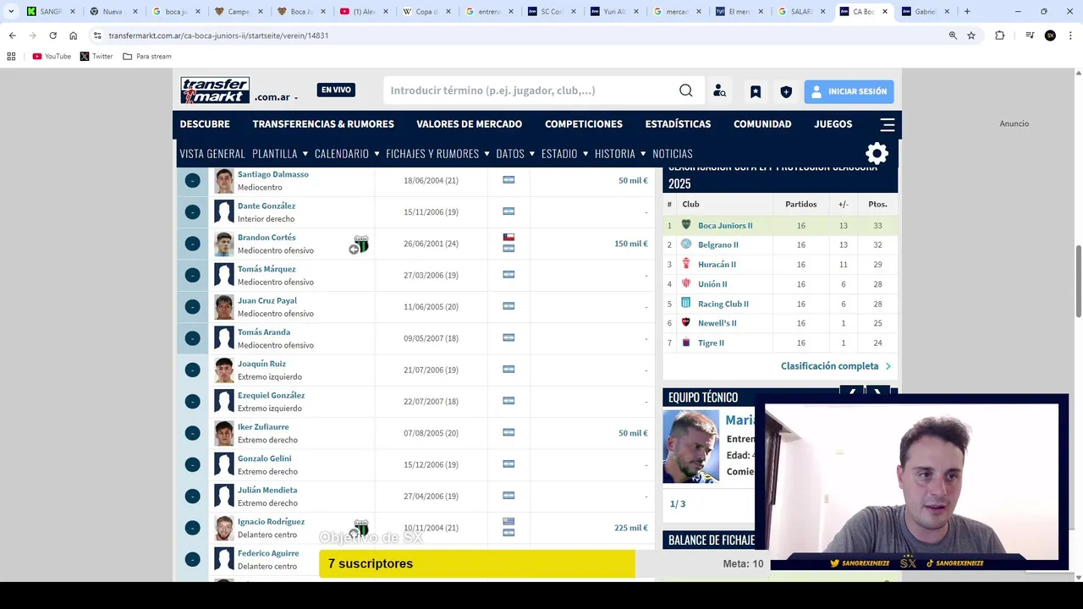Click Argentina flag in Santiago Dalmasso row

click(509, 180)
